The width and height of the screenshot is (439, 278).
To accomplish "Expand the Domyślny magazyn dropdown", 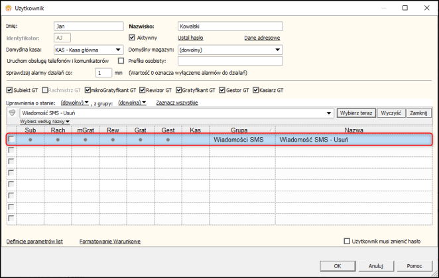I will pos(277,50).
